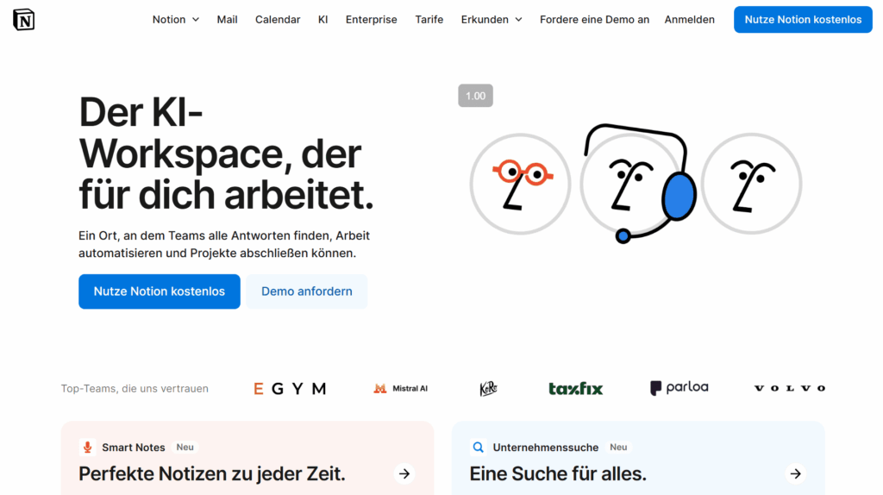Click 'Perfekte Notizen zu jeder Zeit.' heading
This screenshot has width=883, height=495.
[212, 474]
